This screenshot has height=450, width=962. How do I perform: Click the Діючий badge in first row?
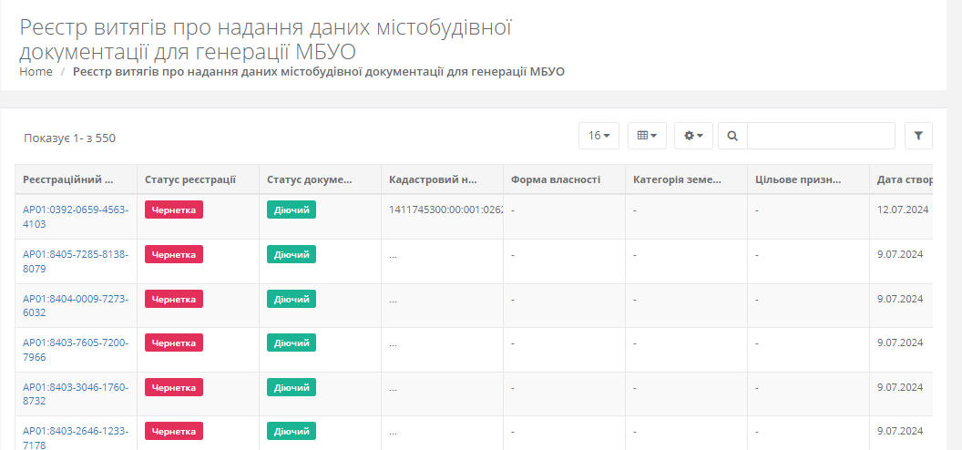(292, 210)
